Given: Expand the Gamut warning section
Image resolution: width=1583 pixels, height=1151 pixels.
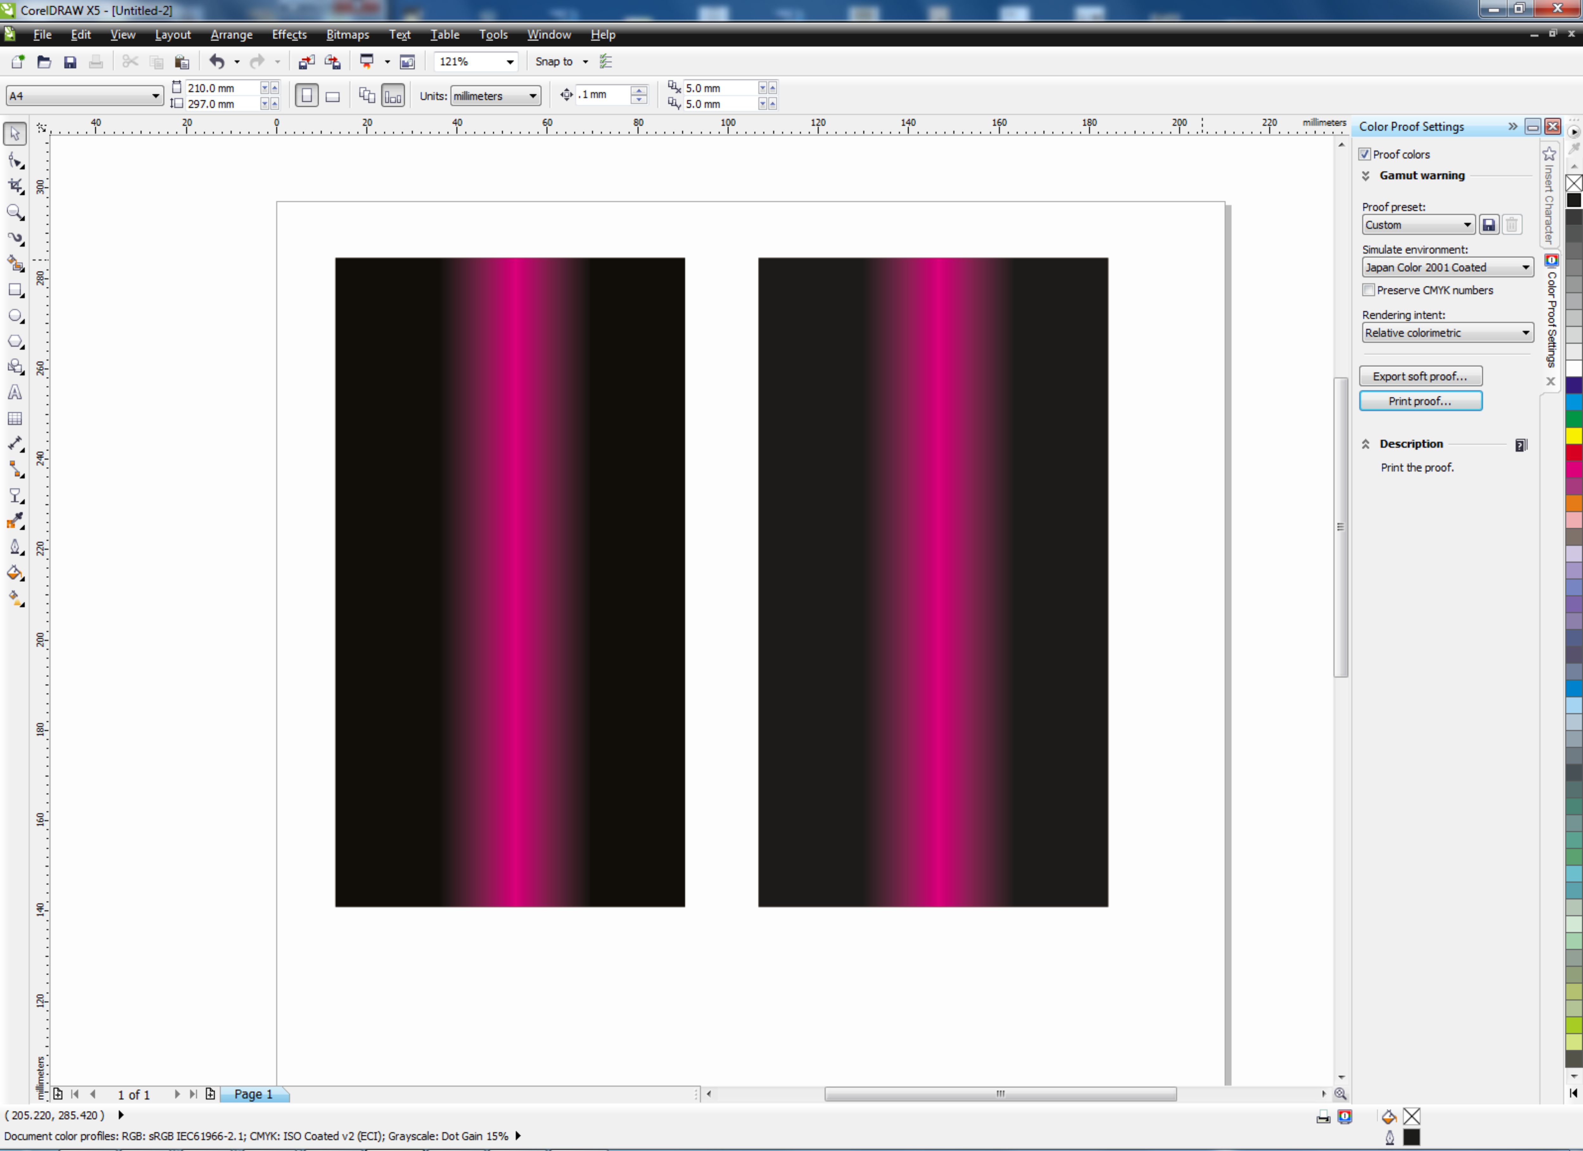Looking at the screenshot, I should pos(1366,176).
